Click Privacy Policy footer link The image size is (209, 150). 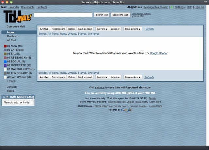(x=121, y=106)
